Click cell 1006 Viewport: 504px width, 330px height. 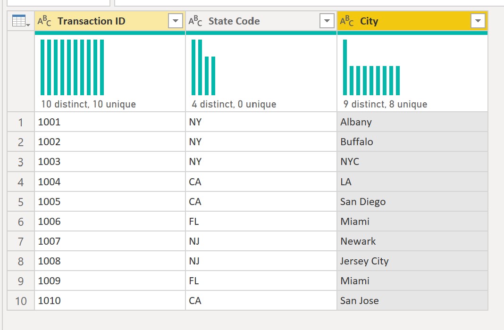coord(110,222)
